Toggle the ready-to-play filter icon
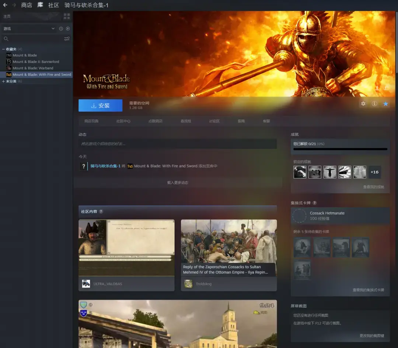 click(68, 29)
